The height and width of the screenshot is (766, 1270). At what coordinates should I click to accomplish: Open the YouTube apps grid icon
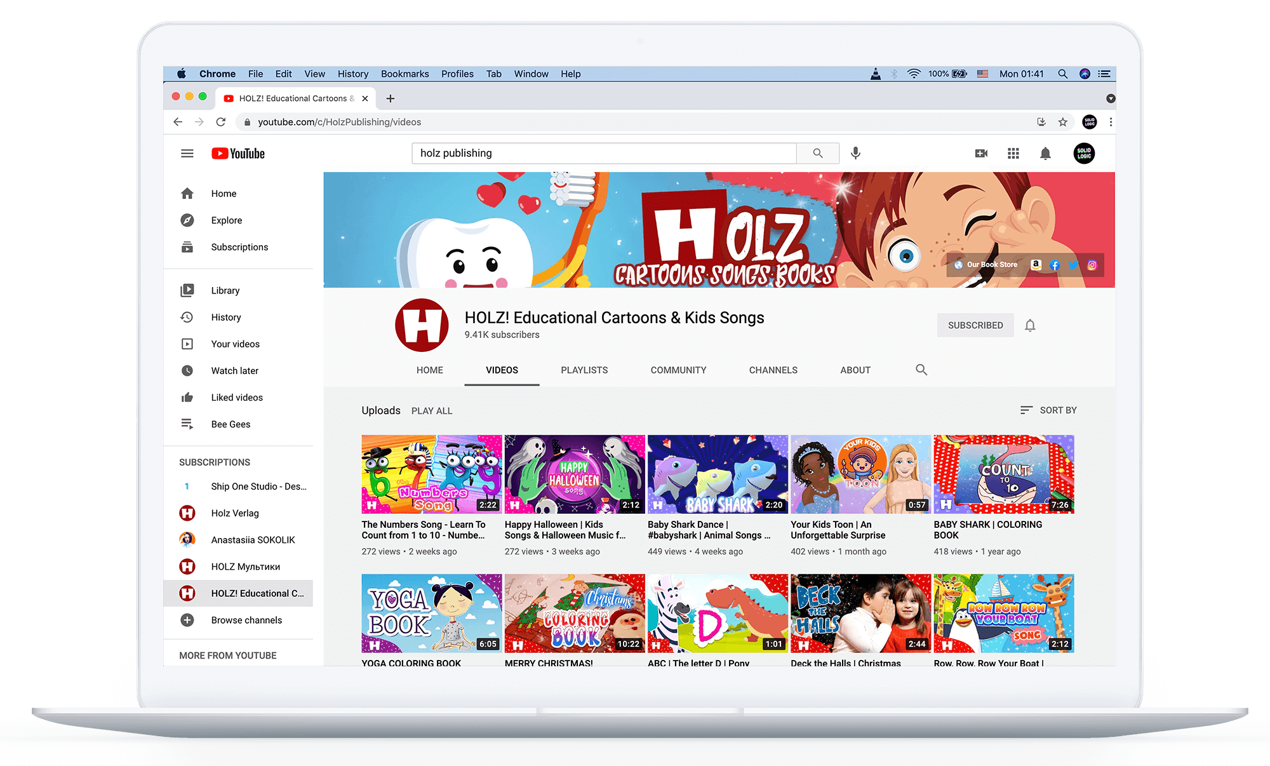coord(1013,153)
